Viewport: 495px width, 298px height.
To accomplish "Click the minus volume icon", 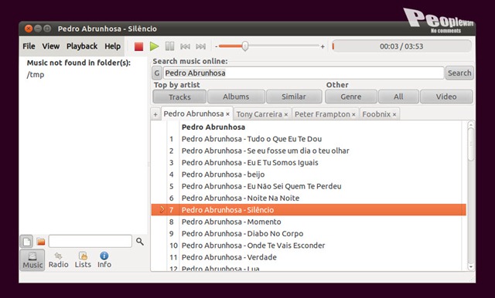I will click(x=217, y=46).
